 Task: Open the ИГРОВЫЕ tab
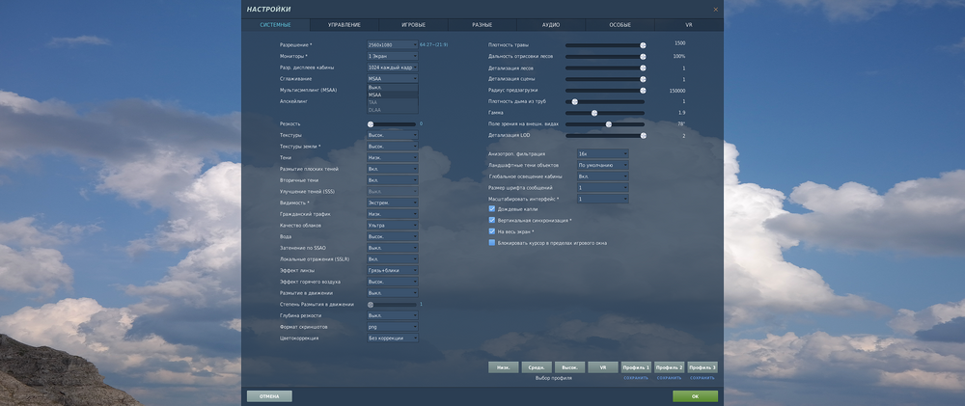pyautogui.click(x=414, y=25)
